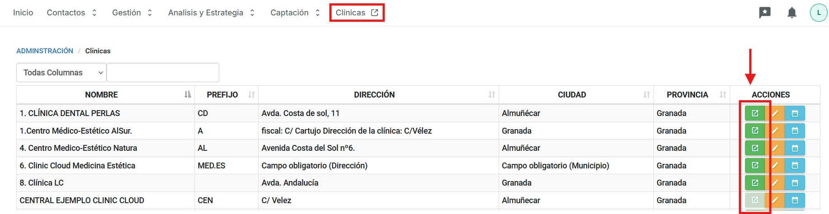829x214 pixels.
Task: Open calendar for Centro Medico-Estético Natura
Action: (x=795, y=148)
